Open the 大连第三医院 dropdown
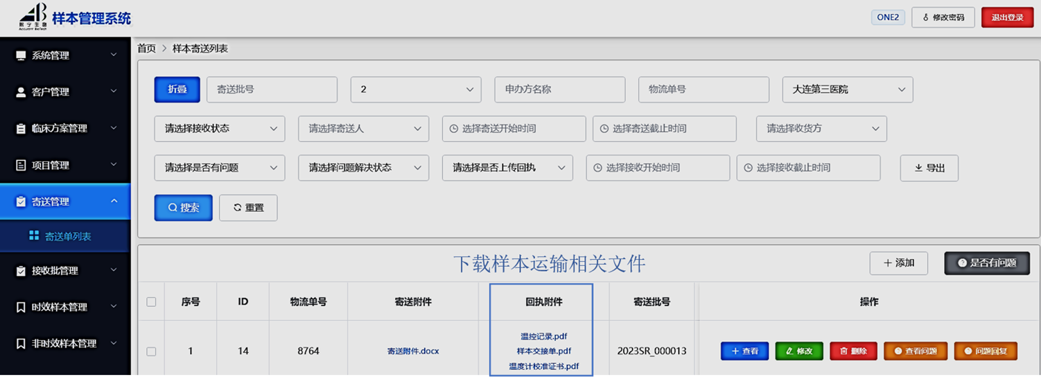This screenshot has height=377, width=1041. [847, 89]
